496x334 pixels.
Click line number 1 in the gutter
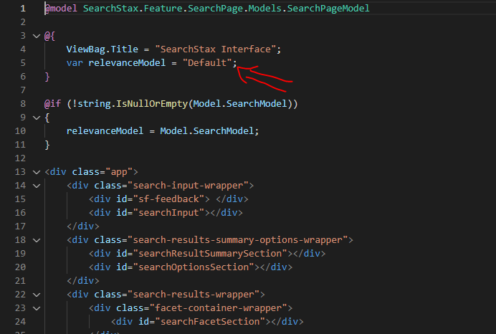tap(23, 8)
